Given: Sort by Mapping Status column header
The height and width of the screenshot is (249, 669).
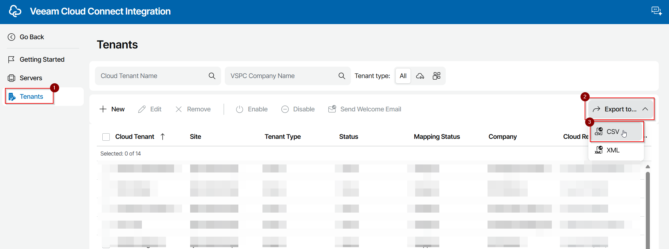Looking at the screenshot, I should [x=437, y=137].
